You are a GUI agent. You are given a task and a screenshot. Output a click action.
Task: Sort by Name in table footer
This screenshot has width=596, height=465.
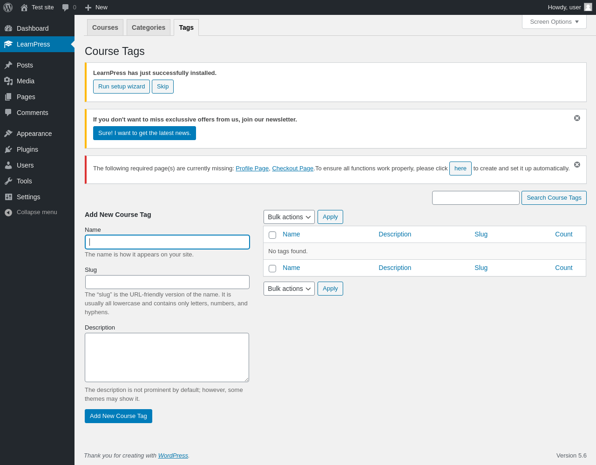coord(291,268)
